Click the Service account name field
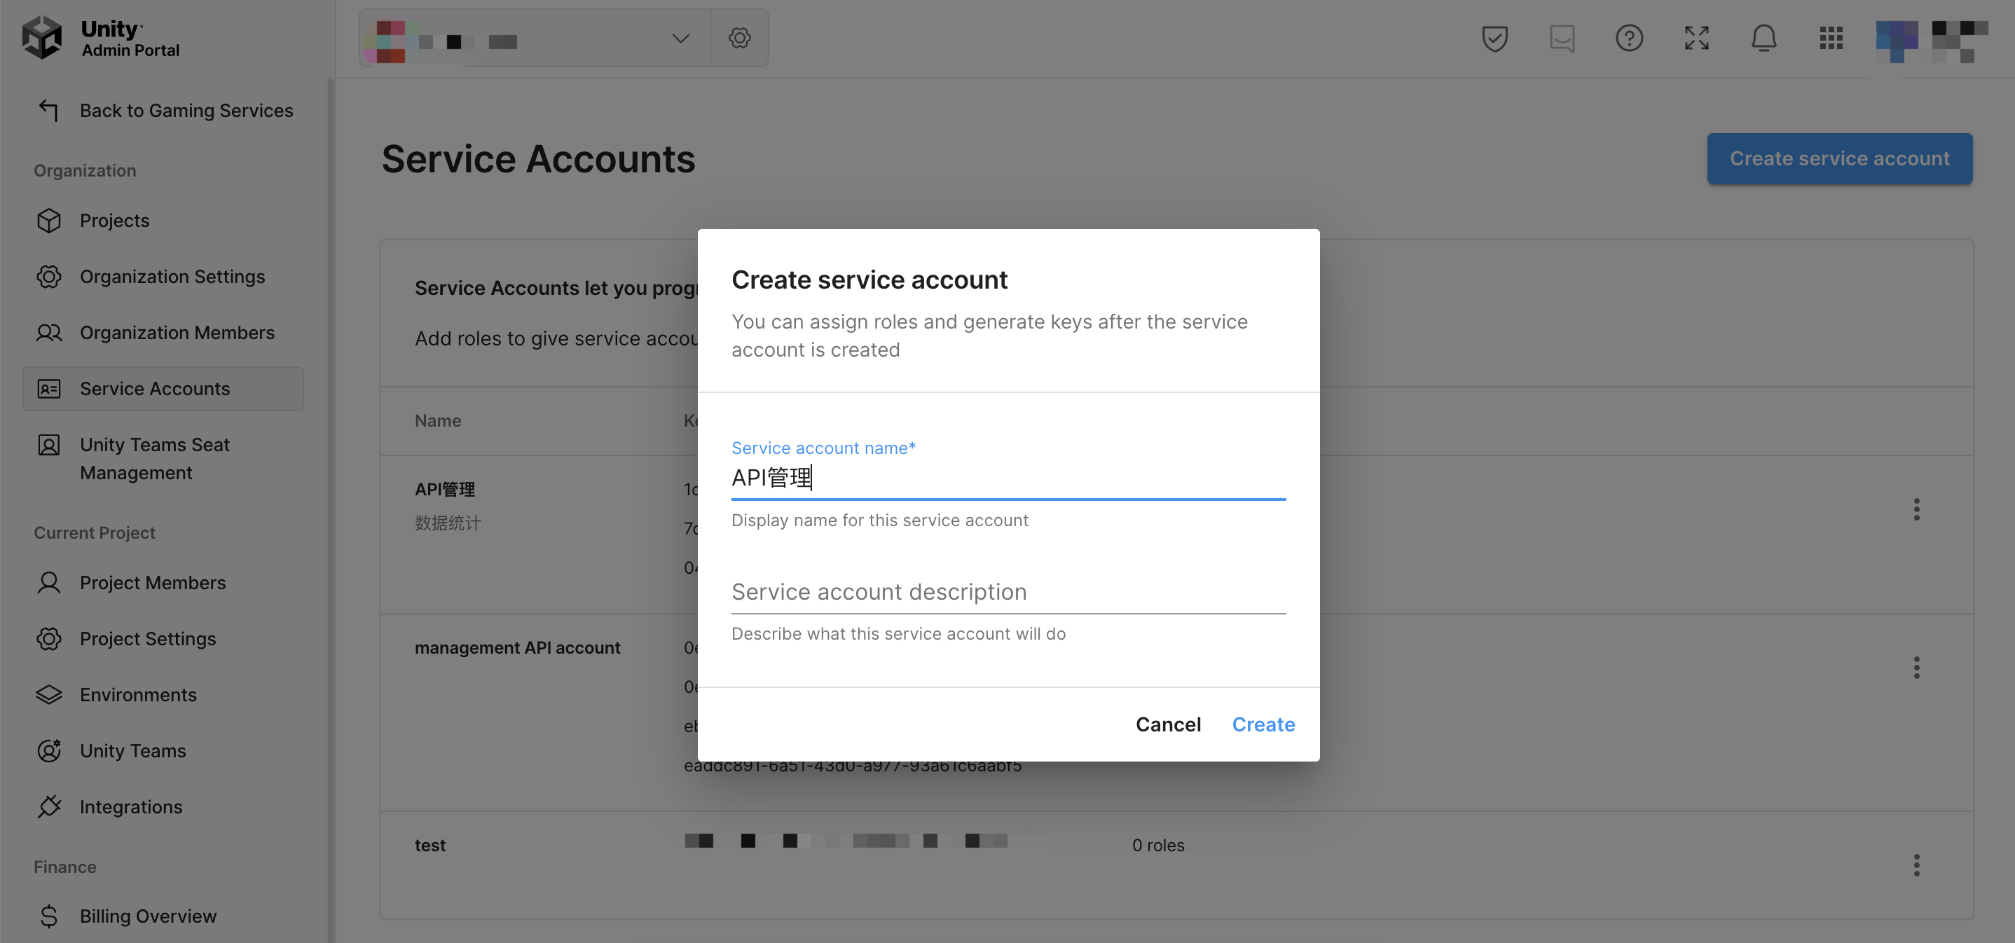2015x943 pixels. (1007, 477)
